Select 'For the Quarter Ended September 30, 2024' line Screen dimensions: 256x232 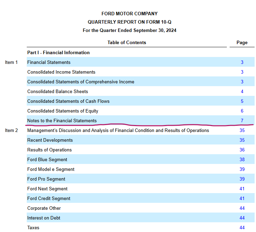130,30
